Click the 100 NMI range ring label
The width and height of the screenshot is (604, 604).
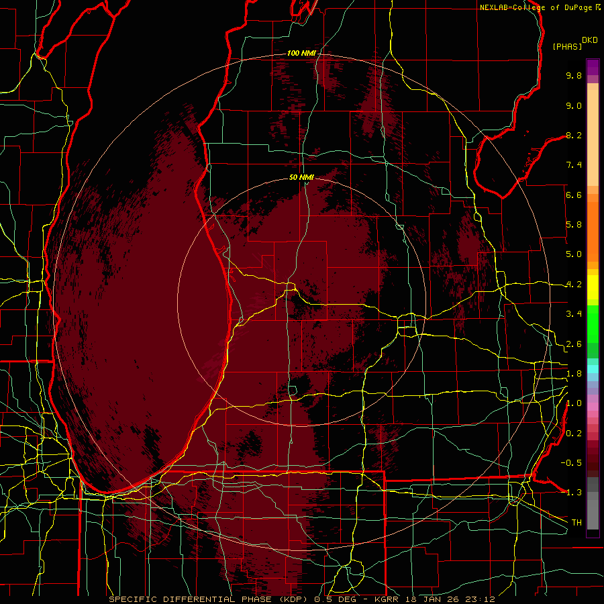pos(301,53)
